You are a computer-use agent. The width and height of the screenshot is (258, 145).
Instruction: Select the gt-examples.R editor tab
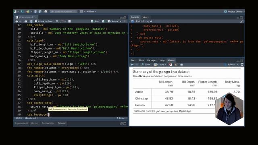[x=26, y=17]
